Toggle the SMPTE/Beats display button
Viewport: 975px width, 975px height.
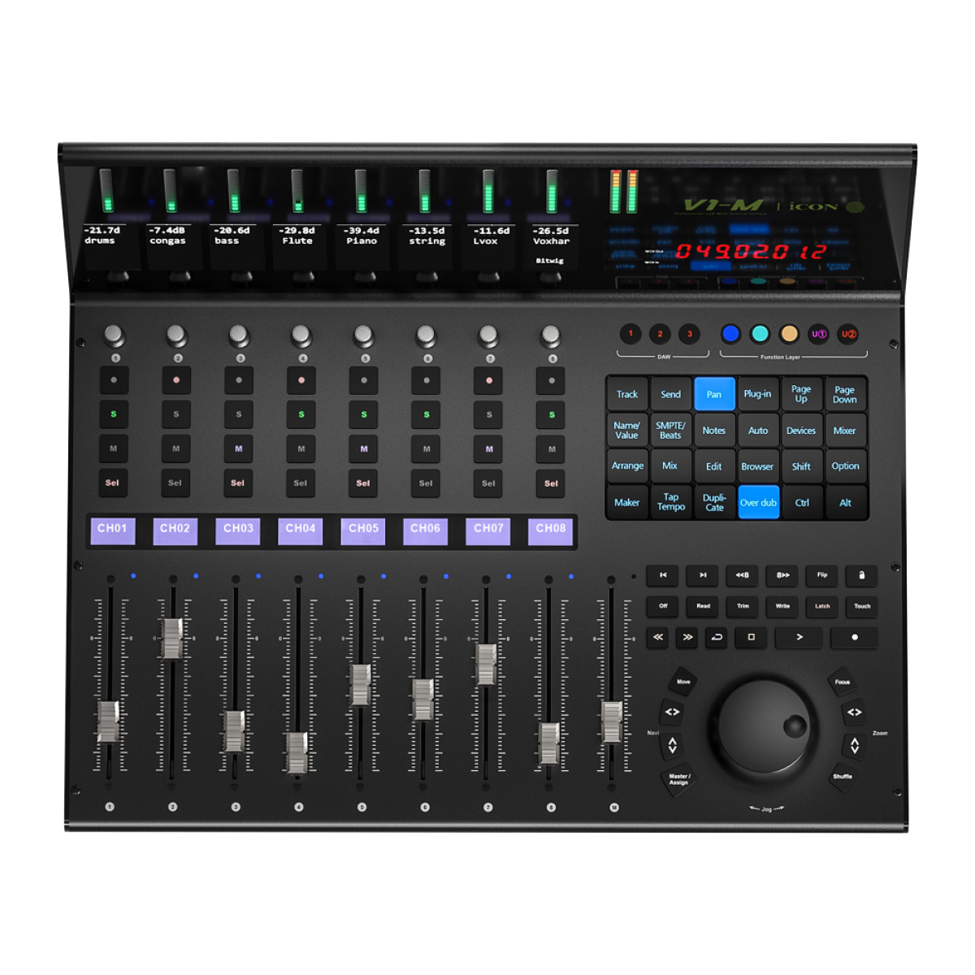[x=670, y=431]
